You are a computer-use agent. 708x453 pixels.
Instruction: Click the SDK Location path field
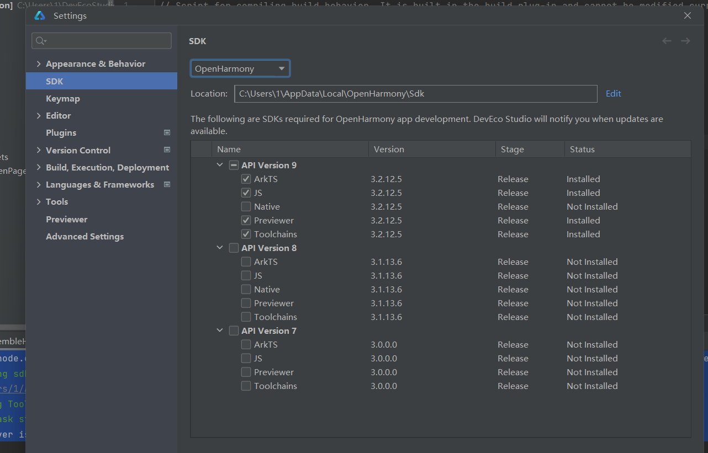(416, 94)
